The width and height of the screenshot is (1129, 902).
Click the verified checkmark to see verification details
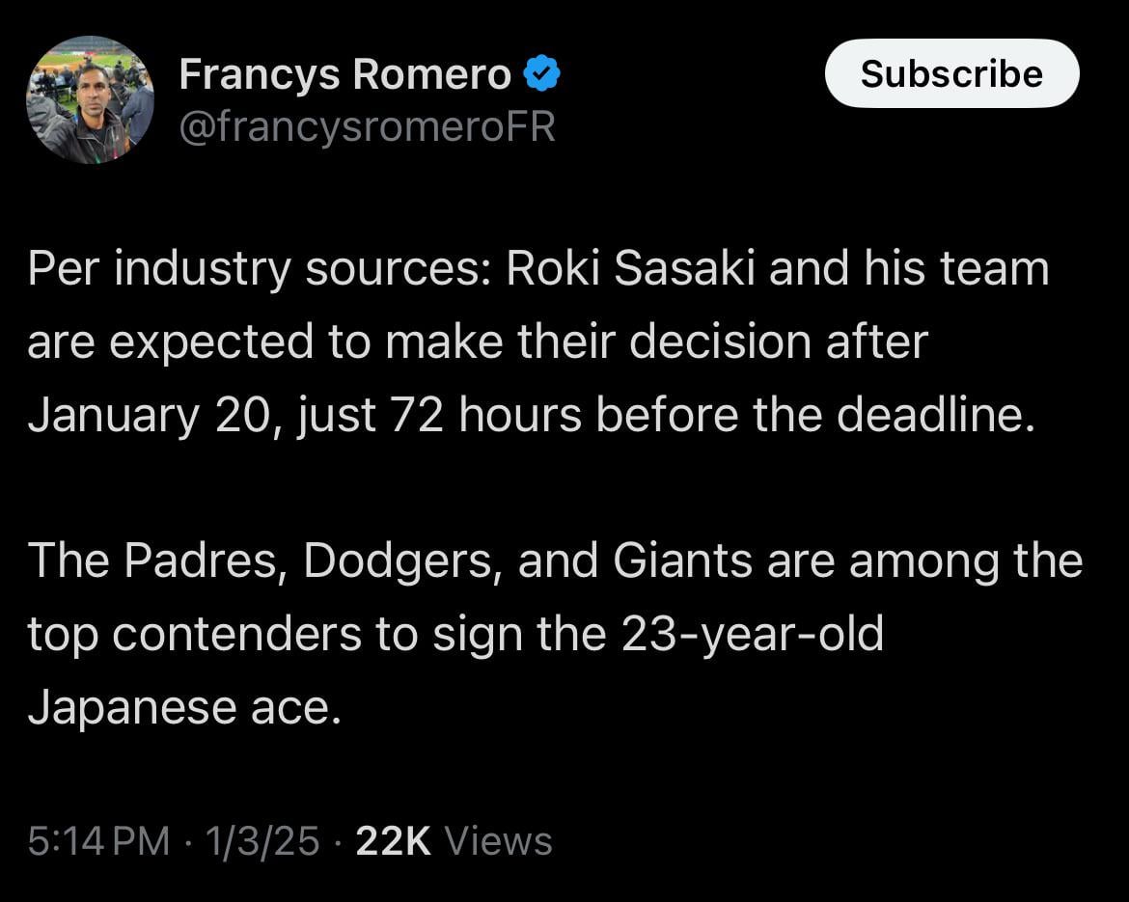pyautogui.click(x=543, y=71)
